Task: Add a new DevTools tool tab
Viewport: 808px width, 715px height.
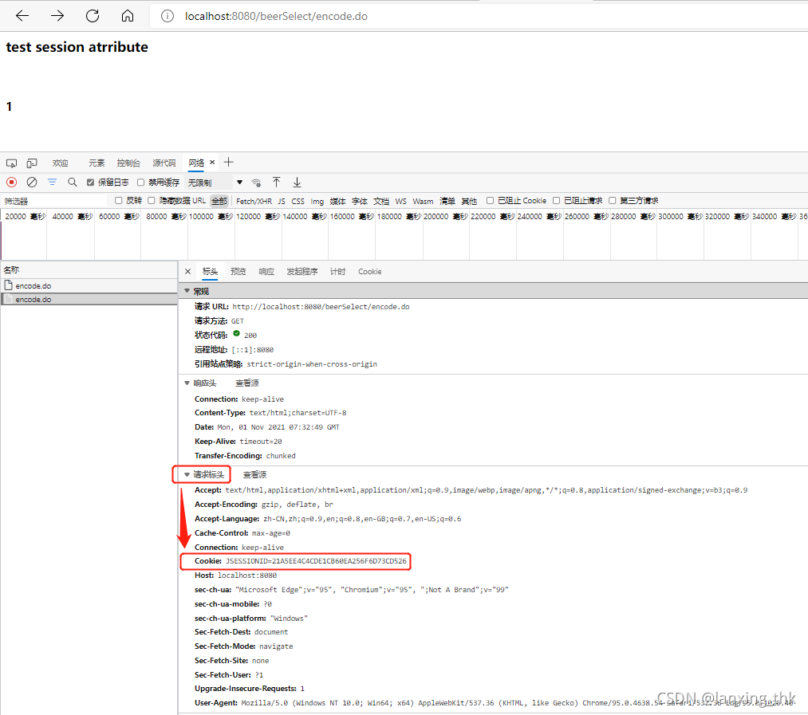Action: pos(229,163)
